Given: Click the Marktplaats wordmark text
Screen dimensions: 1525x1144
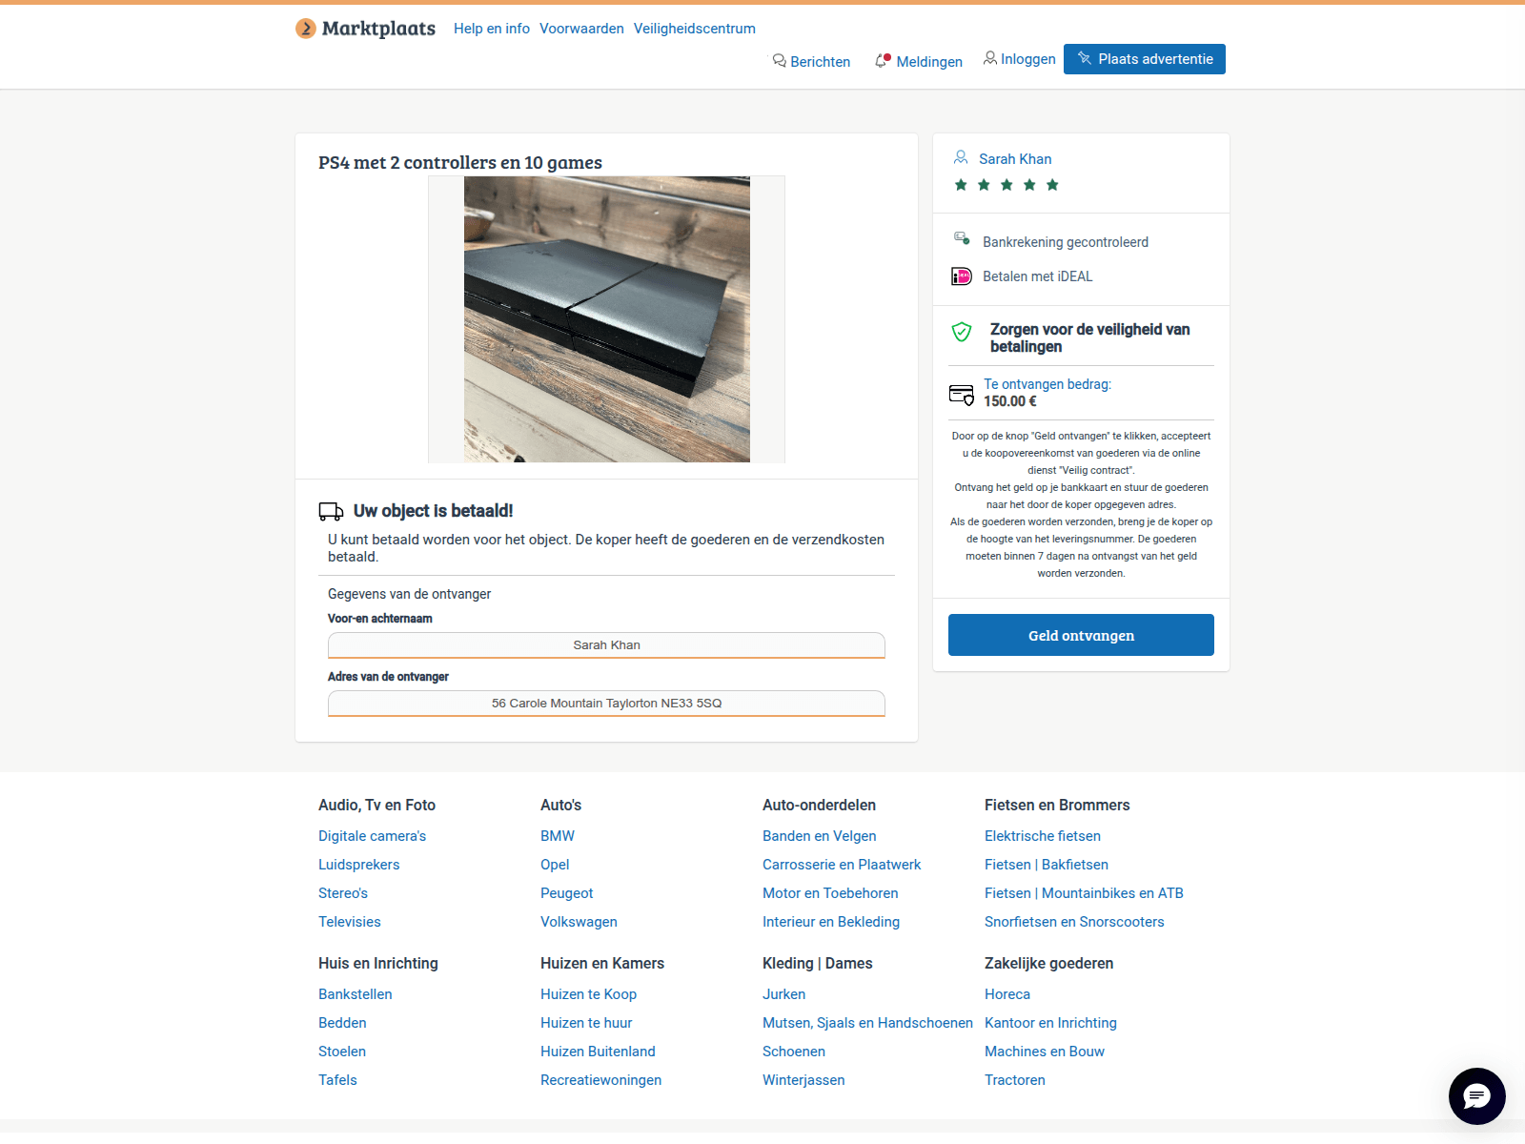Looking at the screenshot, I should [378, 29].
